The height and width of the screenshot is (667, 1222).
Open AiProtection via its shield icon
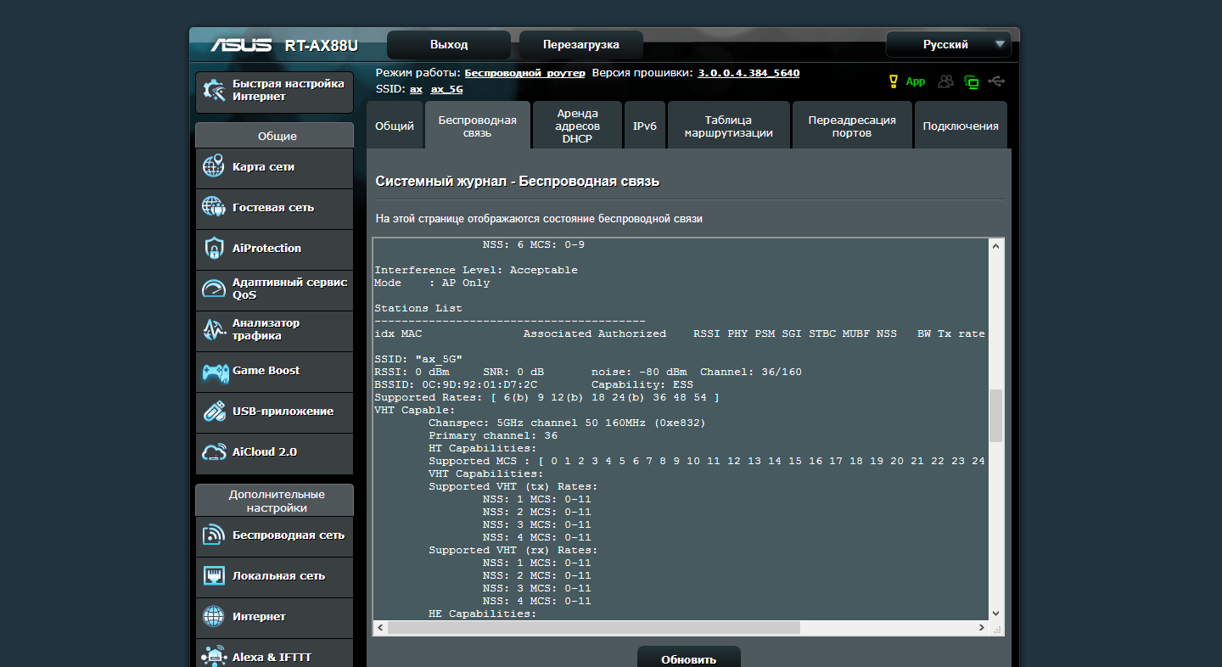pyautogui.click(x=213, y=249)
